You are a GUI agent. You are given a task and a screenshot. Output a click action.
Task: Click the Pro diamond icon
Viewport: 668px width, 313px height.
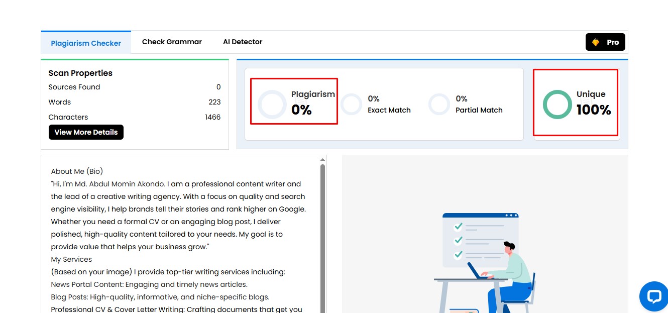coord(595,42)
